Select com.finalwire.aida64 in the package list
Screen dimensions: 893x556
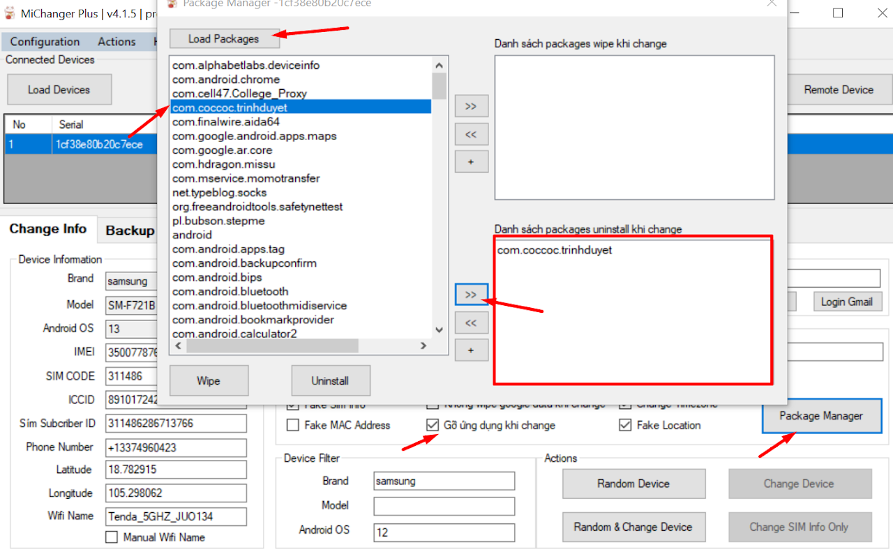(226, 122)
